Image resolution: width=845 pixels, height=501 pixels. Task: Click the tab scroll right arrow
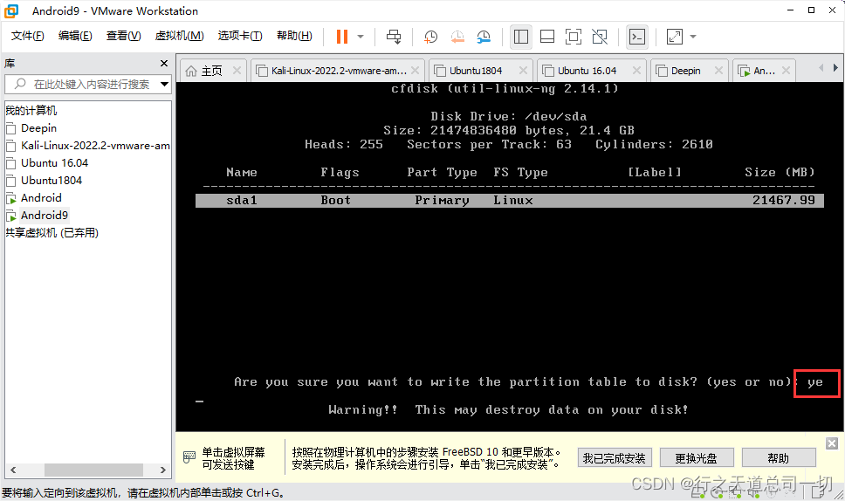point(835,68)
